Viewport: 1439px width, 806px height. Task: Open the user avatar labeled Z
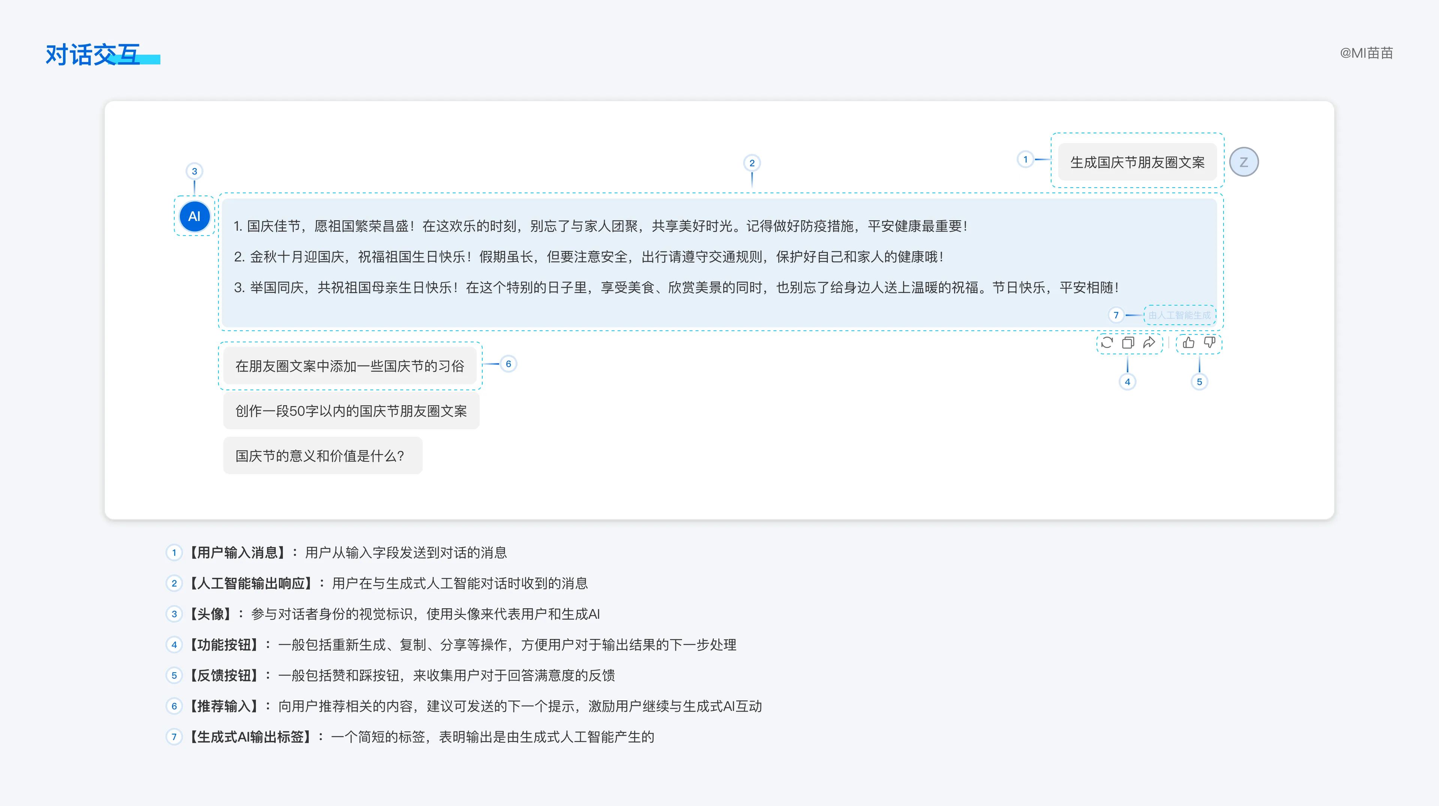pos(1244,163)
